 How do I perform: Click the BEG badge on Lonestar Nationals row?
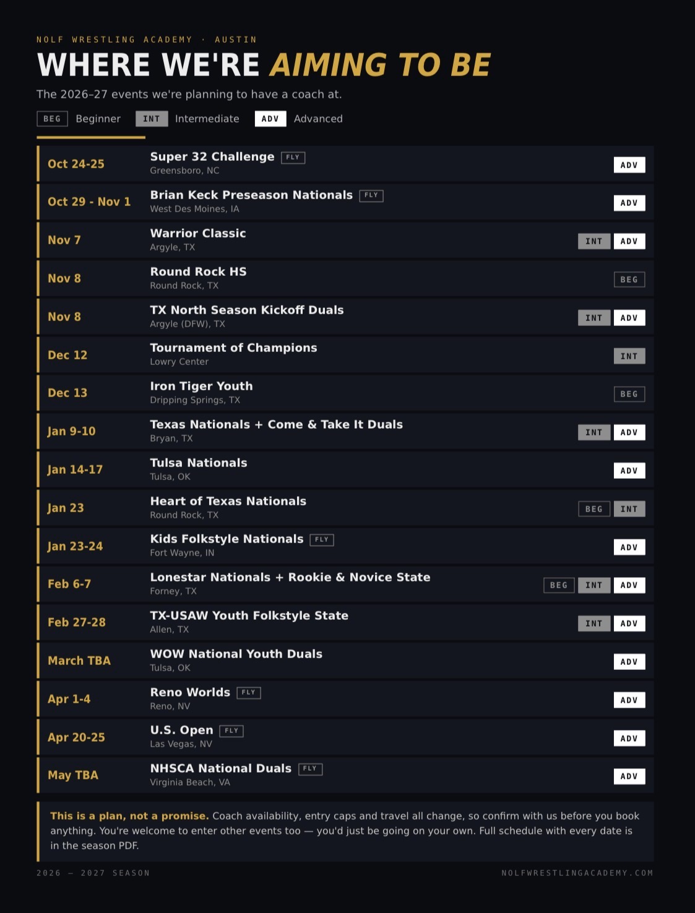pos(559,585)
